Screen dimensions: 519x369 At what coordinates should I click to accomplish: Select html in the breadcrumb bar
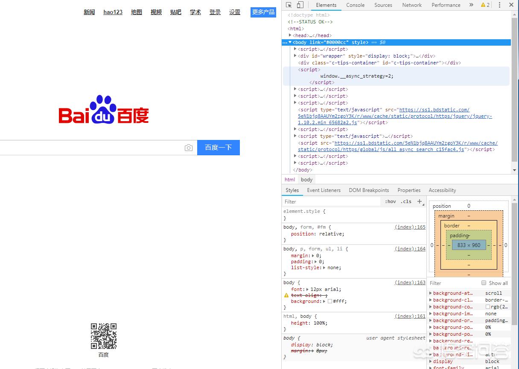(290, 180)
